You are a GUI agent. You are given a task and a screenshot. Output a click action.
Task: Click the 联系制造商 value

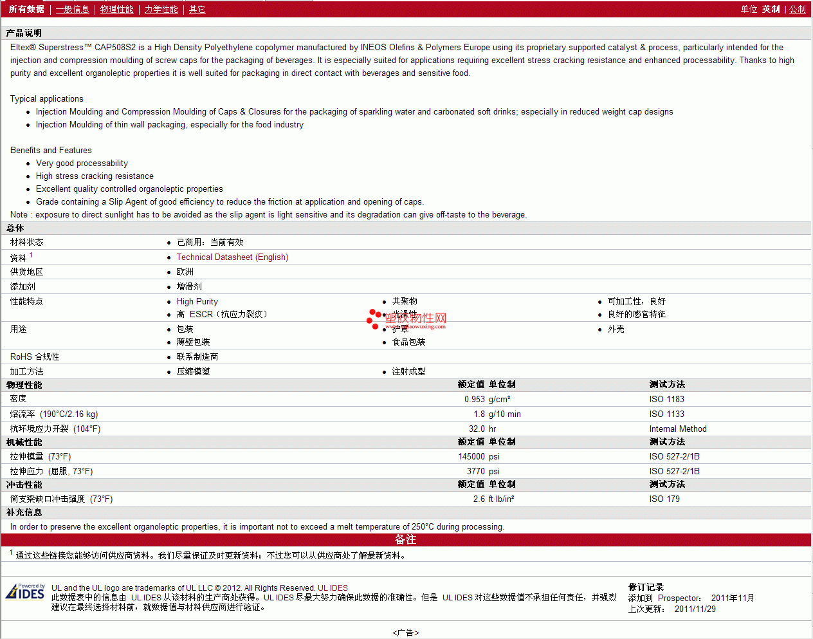(x=197, y=357)
